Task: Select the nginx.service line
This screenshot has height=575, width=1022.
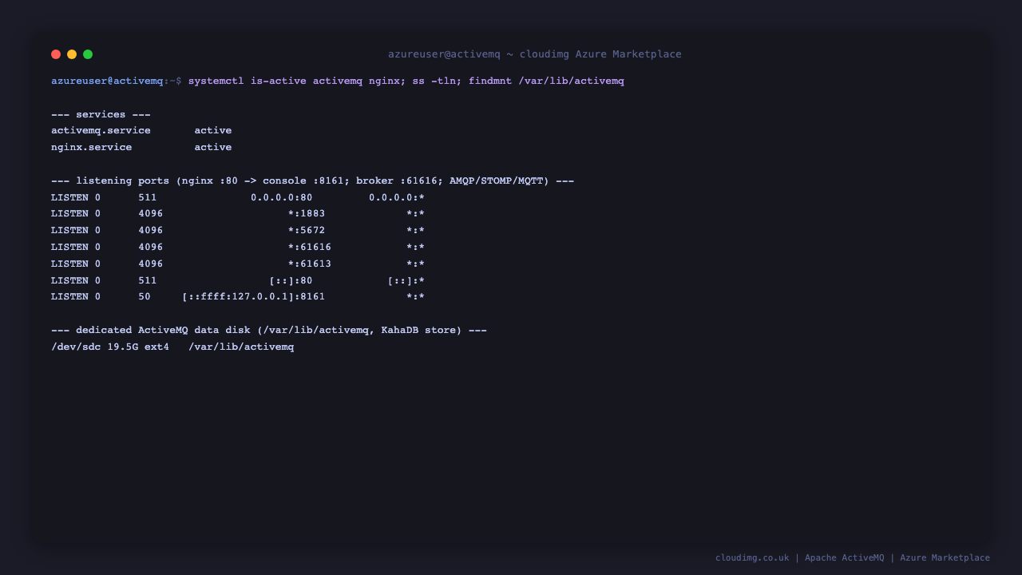Action: point(141,148)
